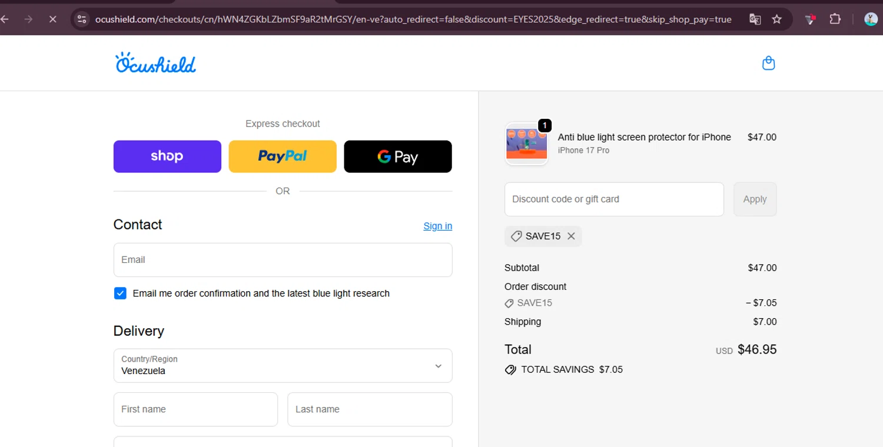Stop page loading in browser
This screenshot has height=447, width=883.
(x=52, y=19)
